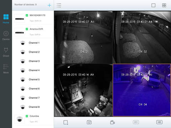Take a snapshot with camera icon

[89, 122]
